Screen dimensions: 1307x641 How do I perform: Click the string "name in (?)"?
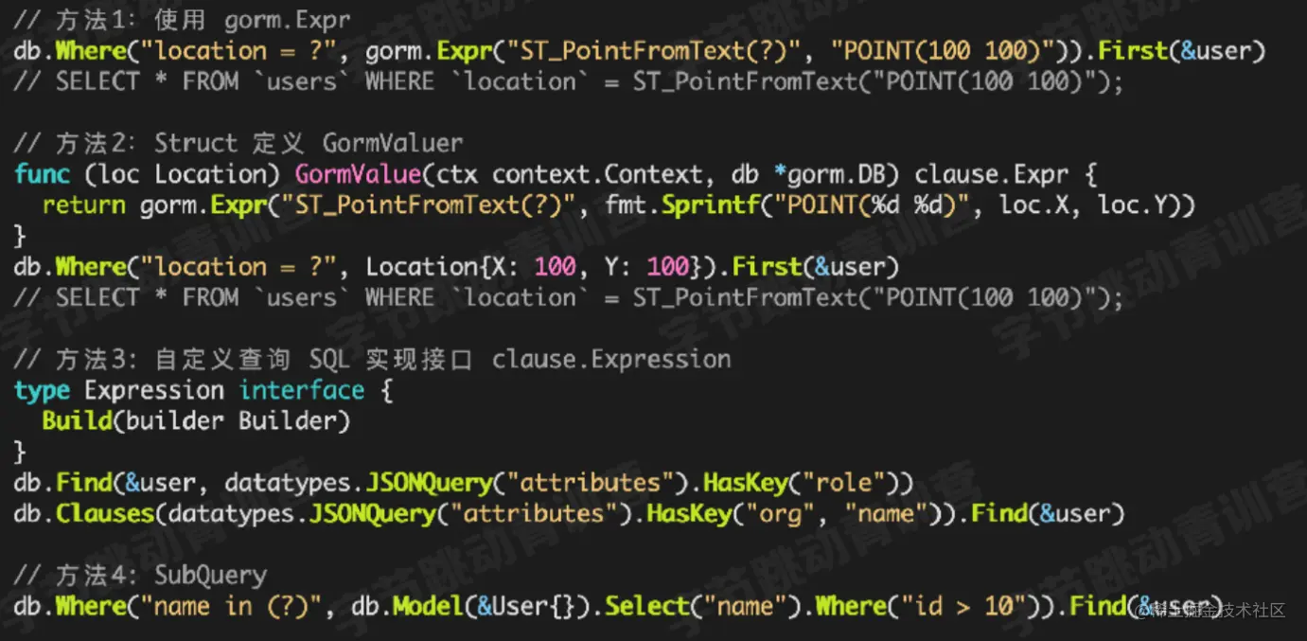231,606
